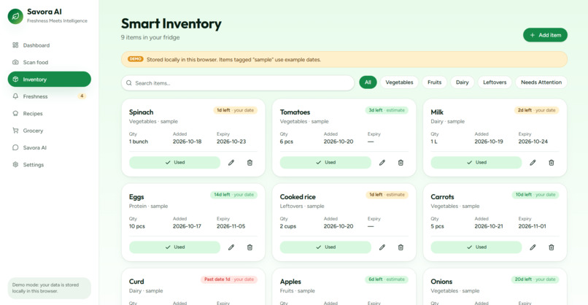Show Needs Attention items

pyautogui.click(x=541, y=82)
